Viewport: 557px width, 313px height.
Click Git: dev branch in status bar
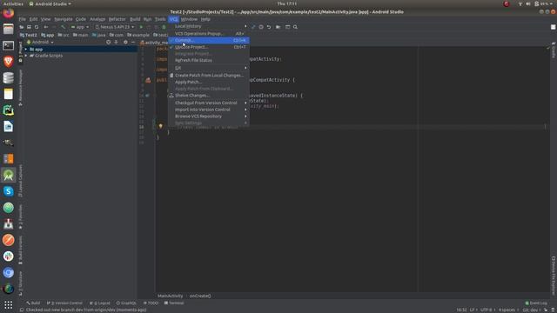[531, 310]
